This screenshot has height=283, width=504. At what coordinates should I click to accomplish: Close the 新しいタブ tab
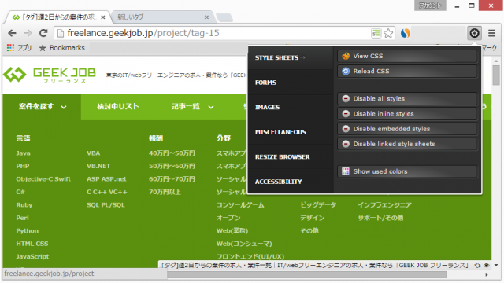point(206,17)
